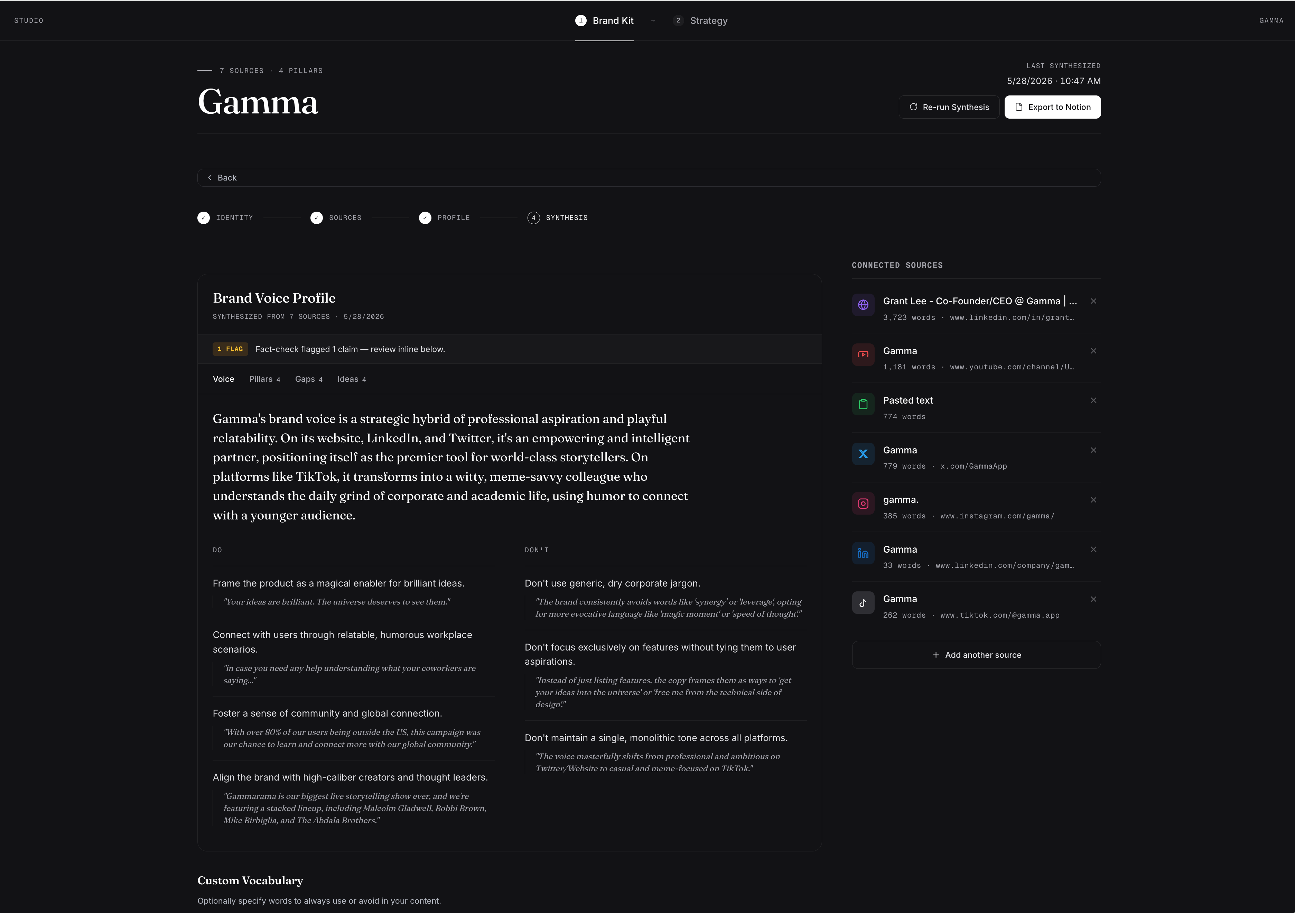Open the Grant Lee - Co-Founder/CEO @ Gamma source
The image size is (1295, 913).
pos(980,301)
